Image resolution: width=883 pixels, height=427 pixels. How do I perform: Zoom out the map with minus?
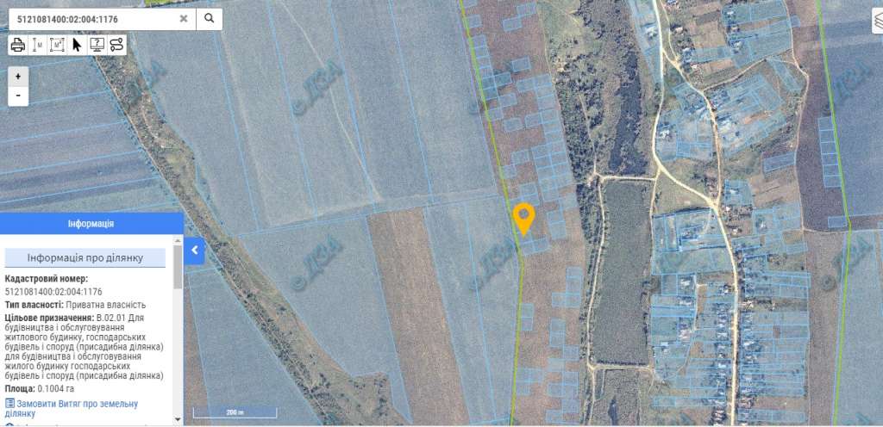tap(18, 96)
